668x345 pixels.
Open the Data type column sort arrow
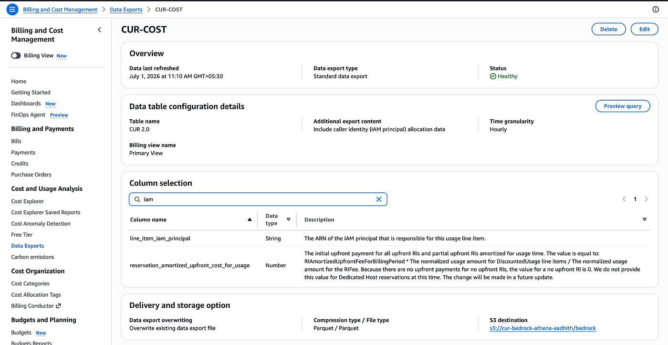point(288,220)
